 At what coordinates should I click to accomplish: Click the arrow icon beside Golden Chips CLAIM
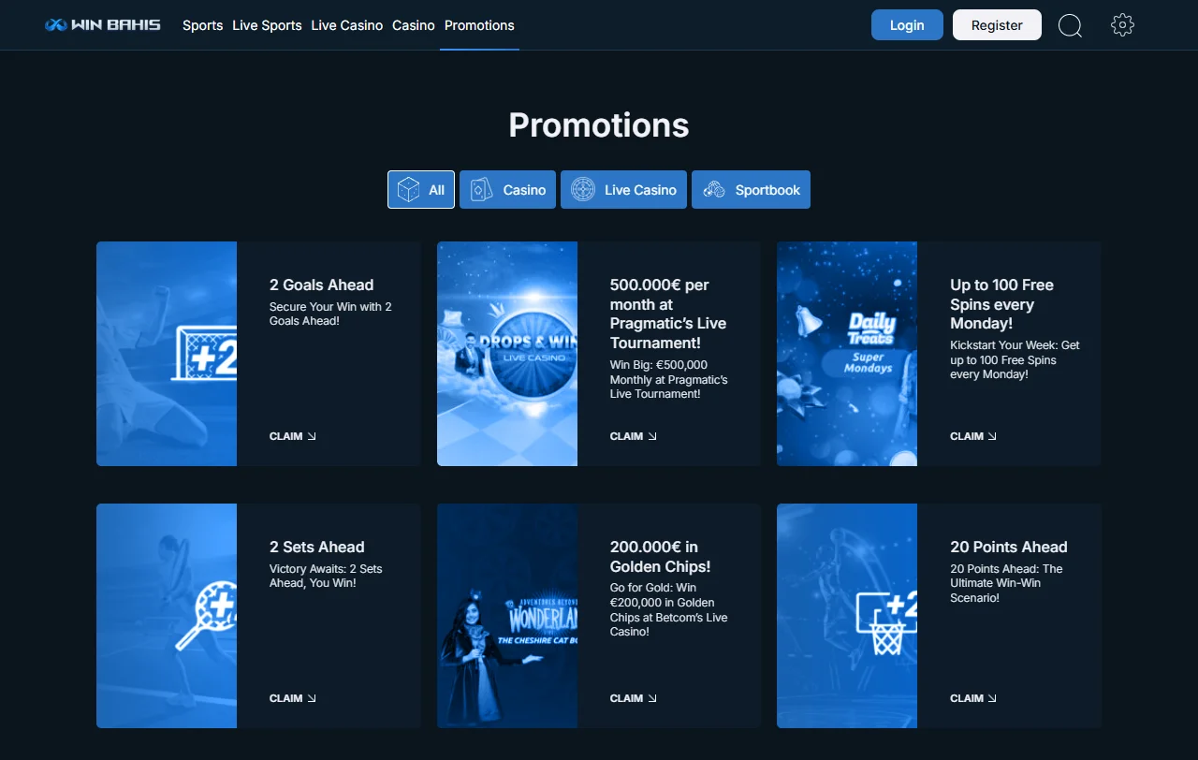tap(652, 698)
